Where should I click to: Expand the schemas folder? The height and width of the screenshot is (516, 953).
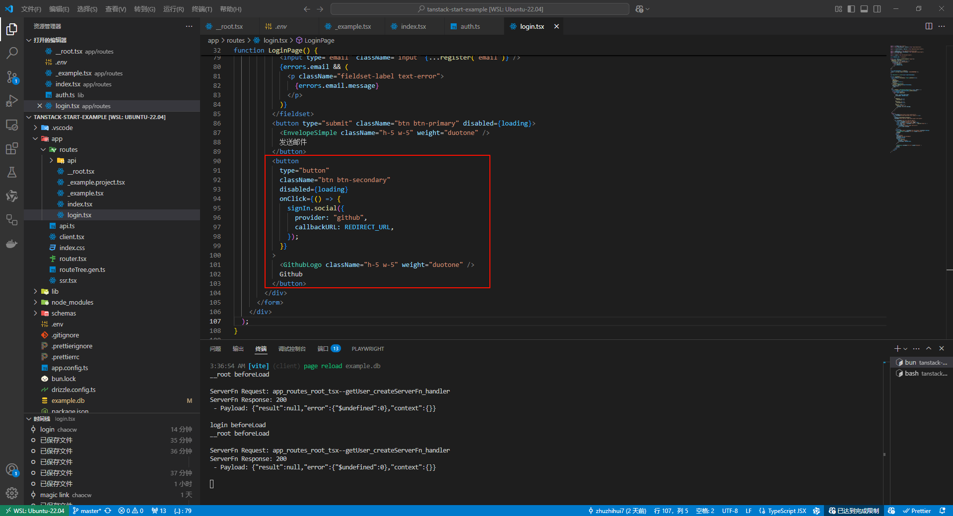coord(35,314)
